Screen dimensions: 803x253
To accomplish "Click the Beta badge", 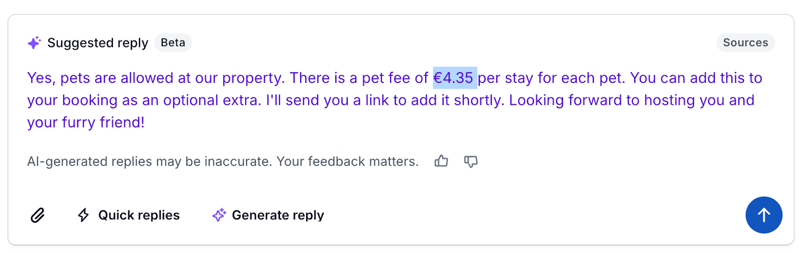I will 173,43.
